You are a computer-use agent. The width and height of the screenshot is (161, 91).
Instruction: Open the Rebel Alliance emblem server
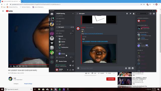tap(52, 38)
